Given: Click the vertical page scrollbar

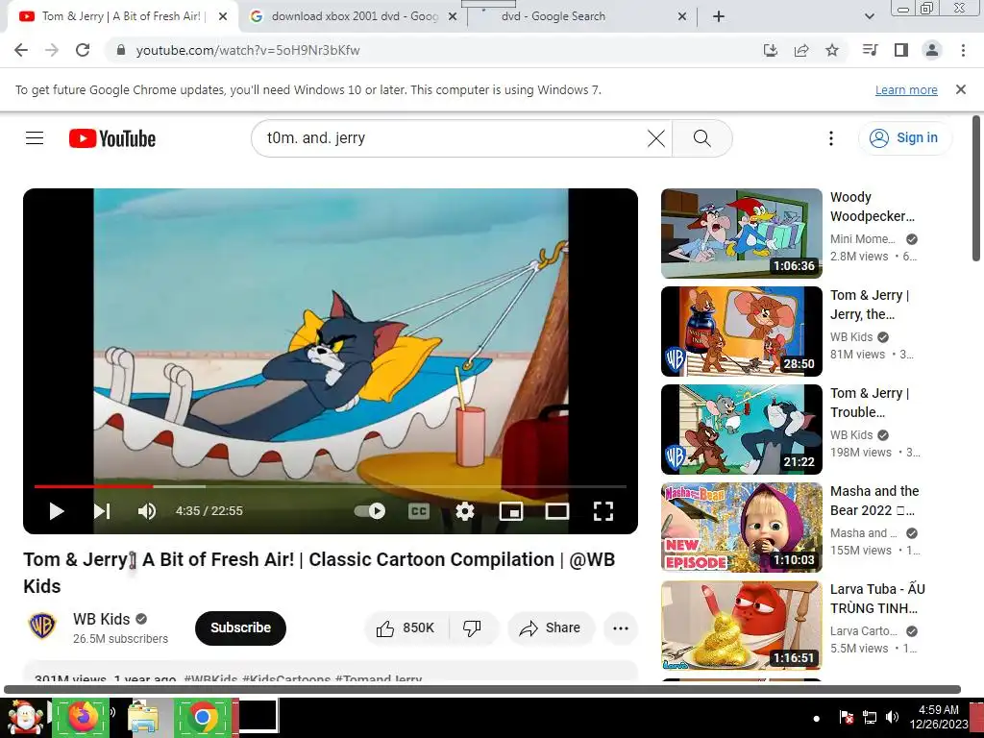Looking at the screenshot, I should pos(976,188).
